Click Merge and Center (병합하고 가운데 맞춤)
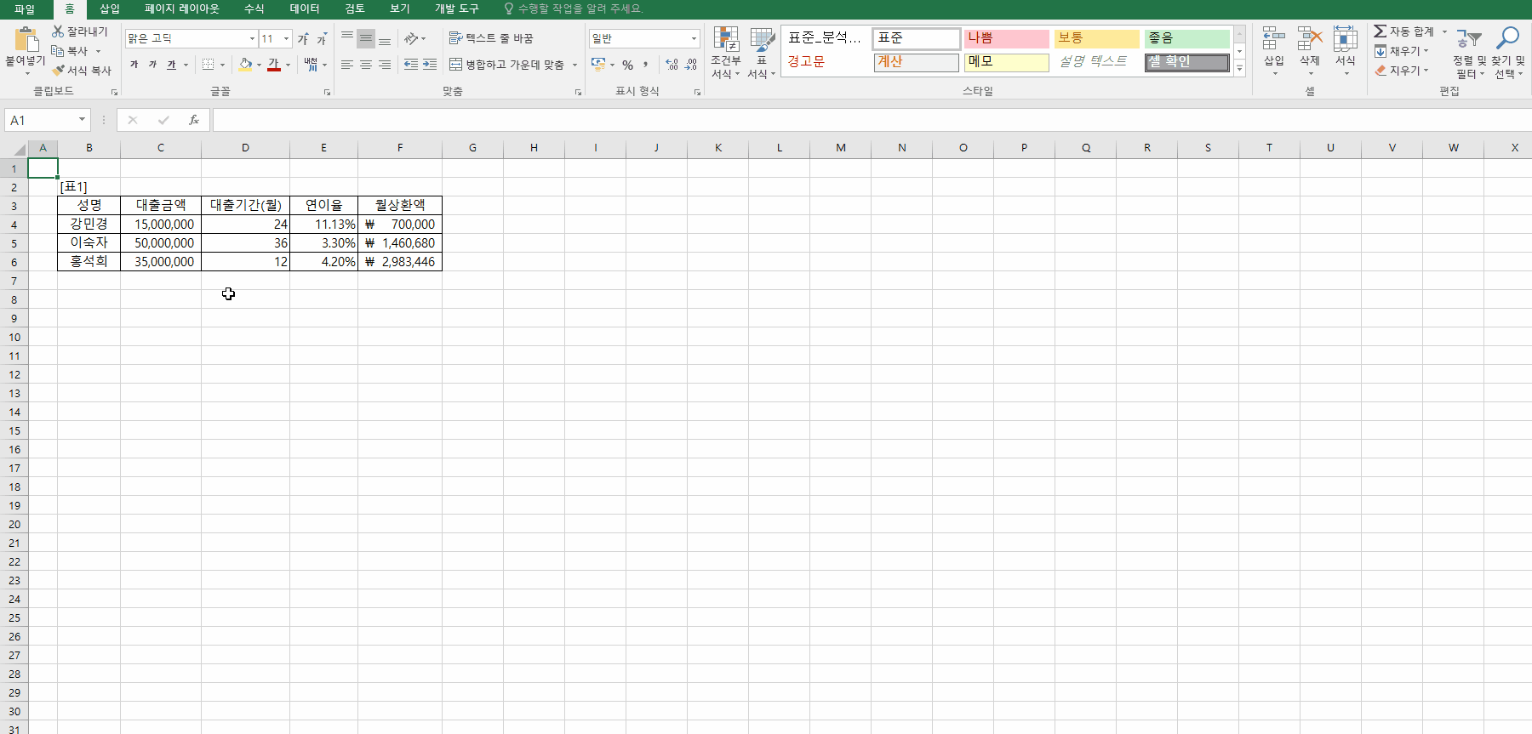Screen dimensions: 1532x734 tap(507, 65)
